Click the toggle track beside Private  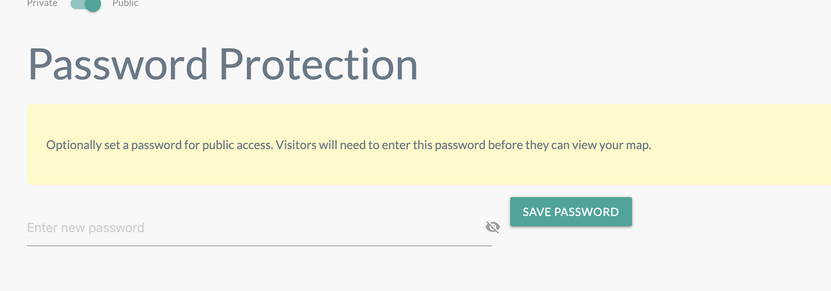tap(76, 4)
